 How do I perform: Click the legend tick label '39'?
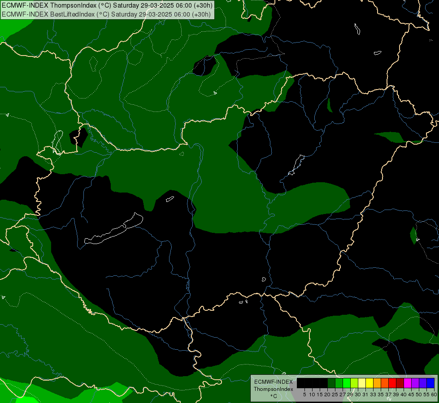(396, 394)
